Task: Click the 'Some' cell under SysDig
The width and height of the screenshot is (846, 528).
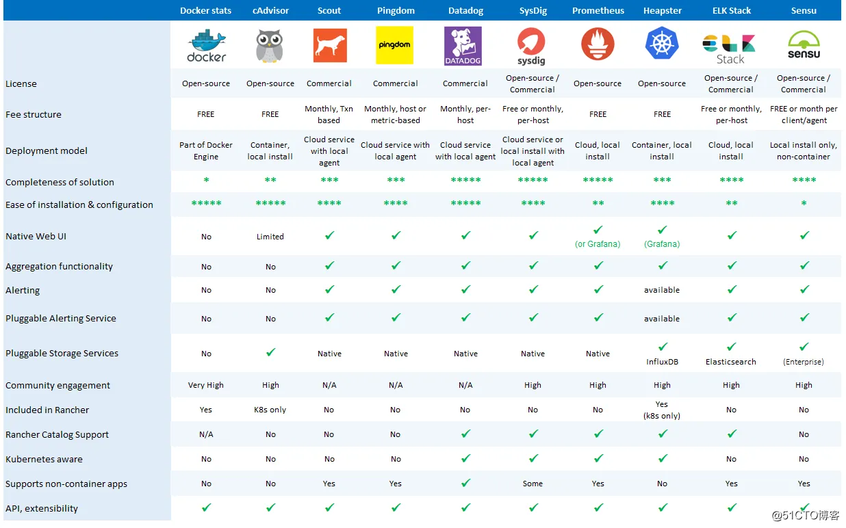Action: pyautogui.click(x=533, y=484)
